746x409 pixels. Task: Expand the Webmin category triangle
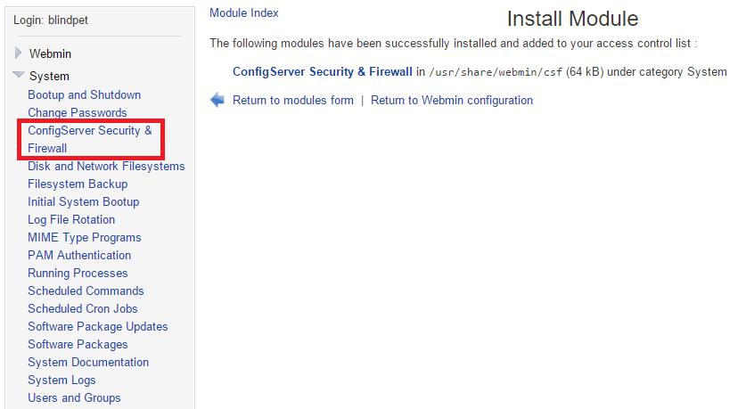tap(18, 53)
